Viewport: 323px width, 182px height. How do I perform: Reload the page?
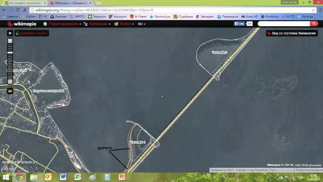click(18, 10)
